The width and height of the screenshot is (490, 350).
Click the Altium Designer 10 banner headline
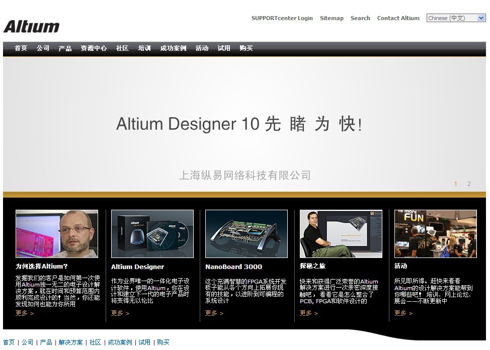click(239, 124)
